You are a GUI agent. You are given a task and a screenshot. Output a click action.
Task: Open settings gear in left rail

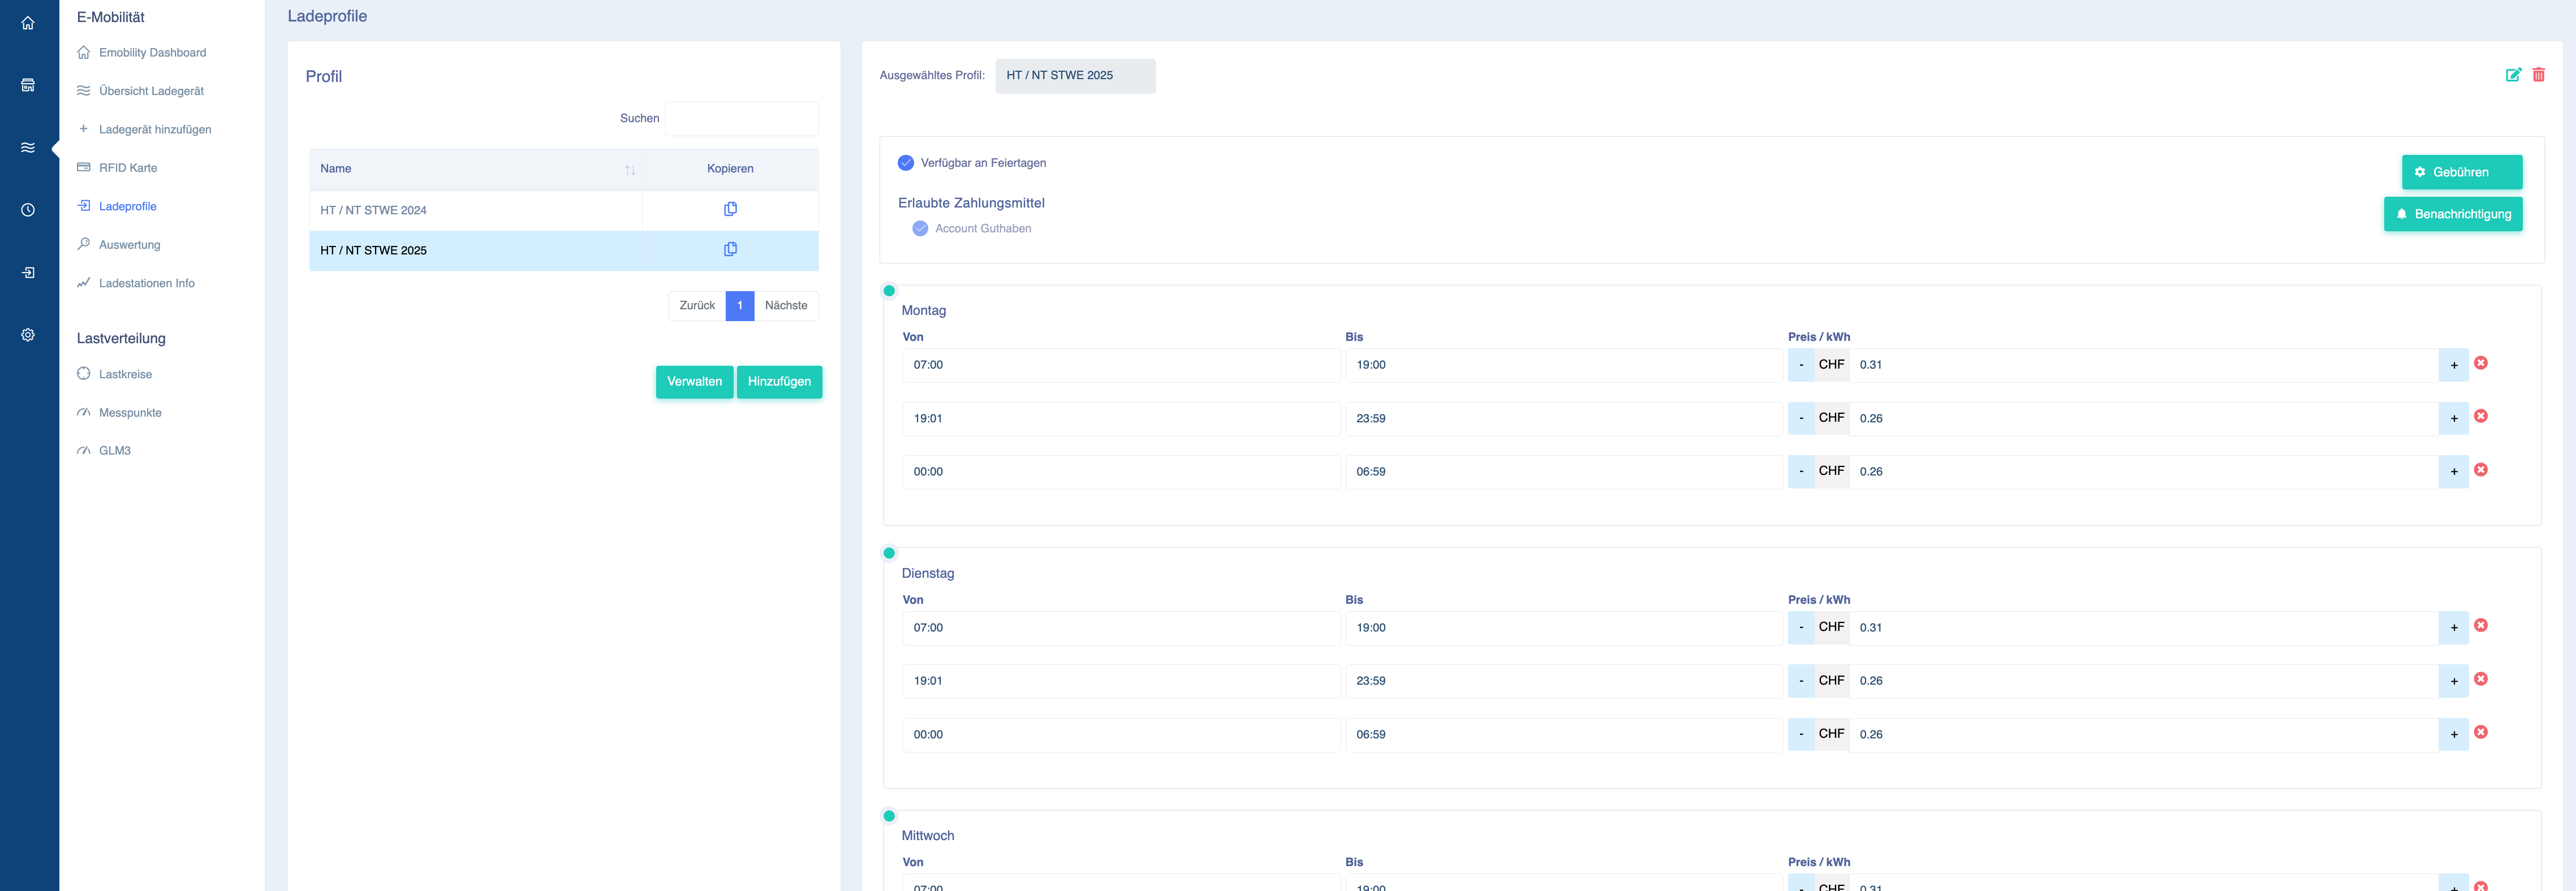click(28, 335)
